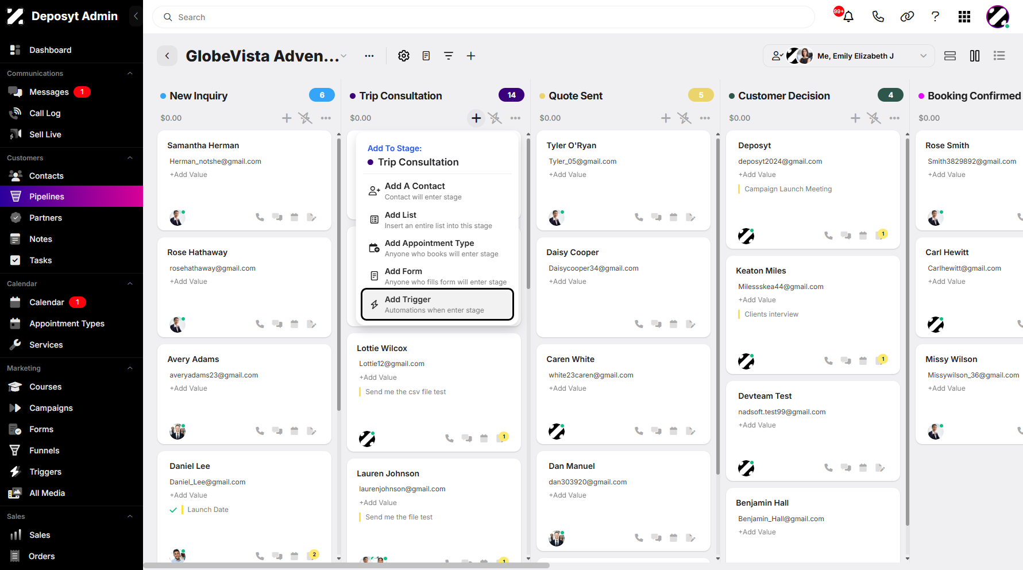Open the pipeline filter icon
The image size is (1023, 570).
[449, 56]
